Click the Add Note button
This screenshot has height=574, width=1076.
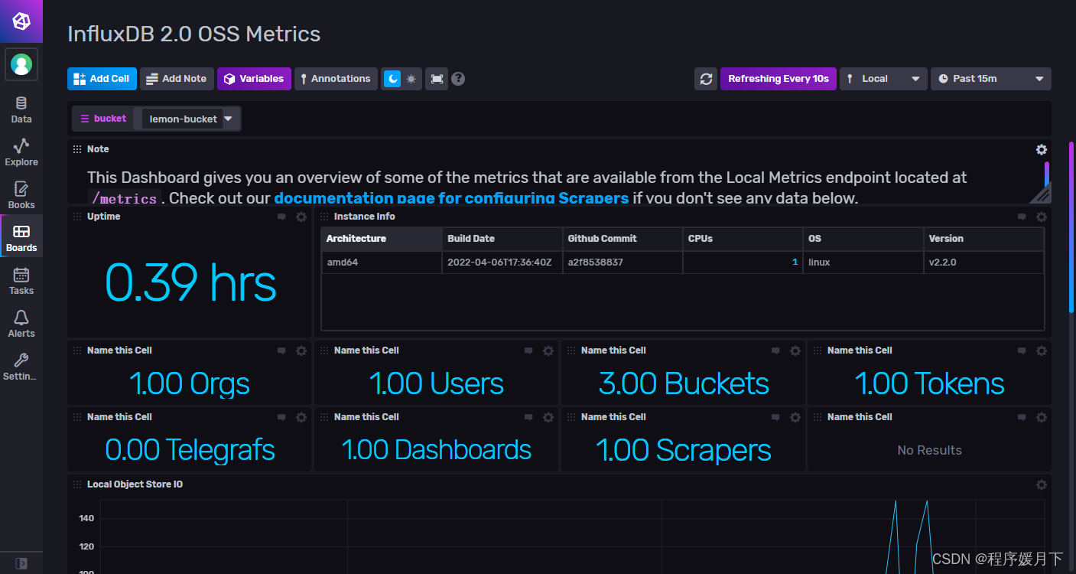177,79
